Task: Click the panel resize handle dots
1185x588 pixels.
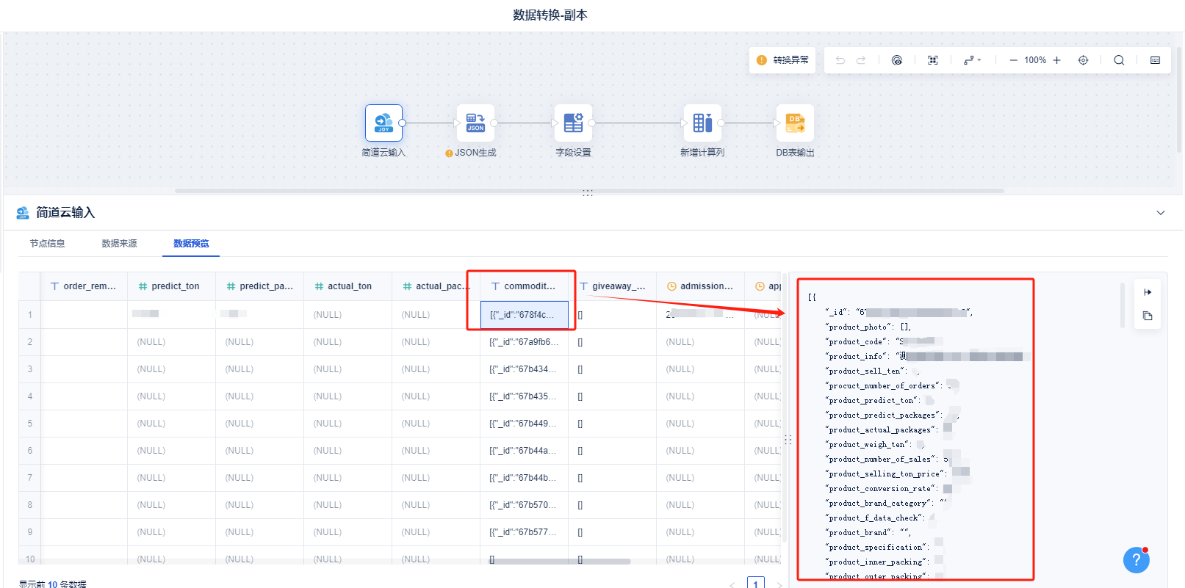Action: coord(588,193)
